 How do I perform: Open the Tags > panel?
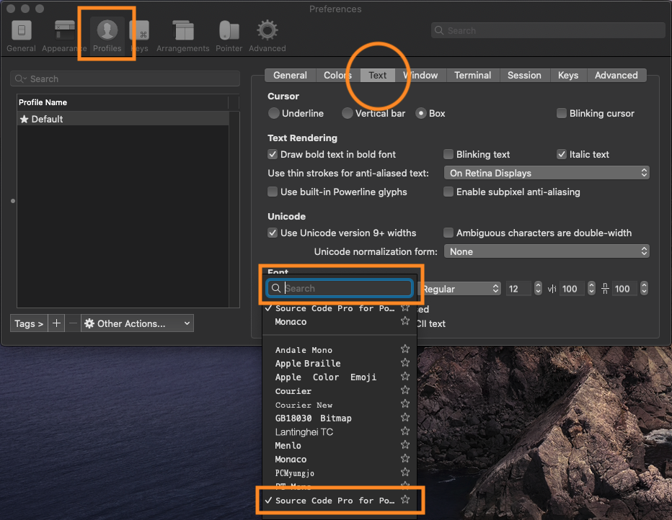(x=29, y=323)
